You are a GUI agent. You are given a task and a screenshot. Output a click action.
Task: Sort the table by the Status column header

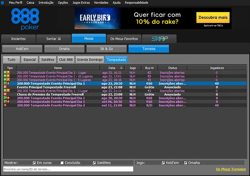pos(172,68)
